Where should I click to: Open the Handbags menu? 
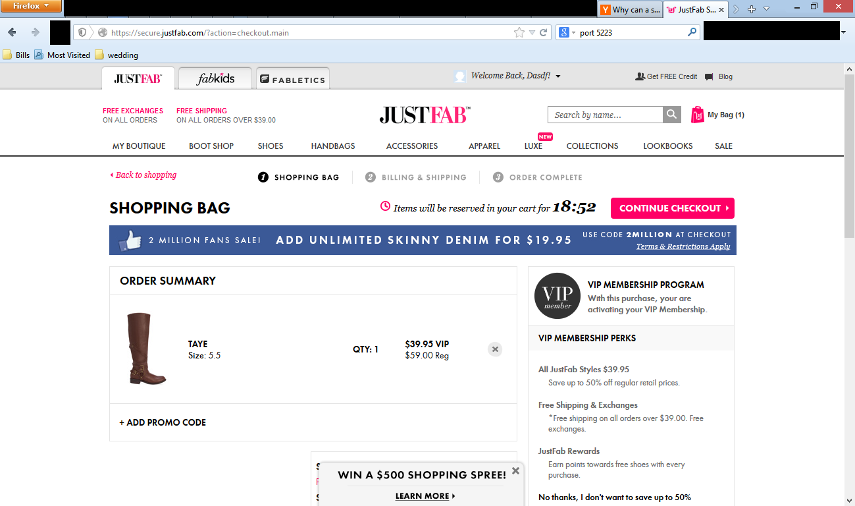pyautogui.click(x=332, y=146)
